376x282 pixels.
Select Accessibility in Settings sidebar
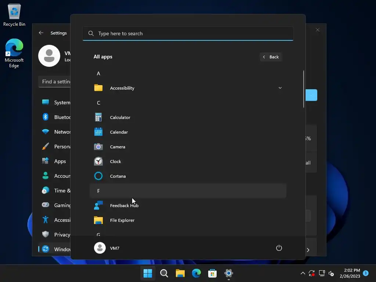point(54,220)
